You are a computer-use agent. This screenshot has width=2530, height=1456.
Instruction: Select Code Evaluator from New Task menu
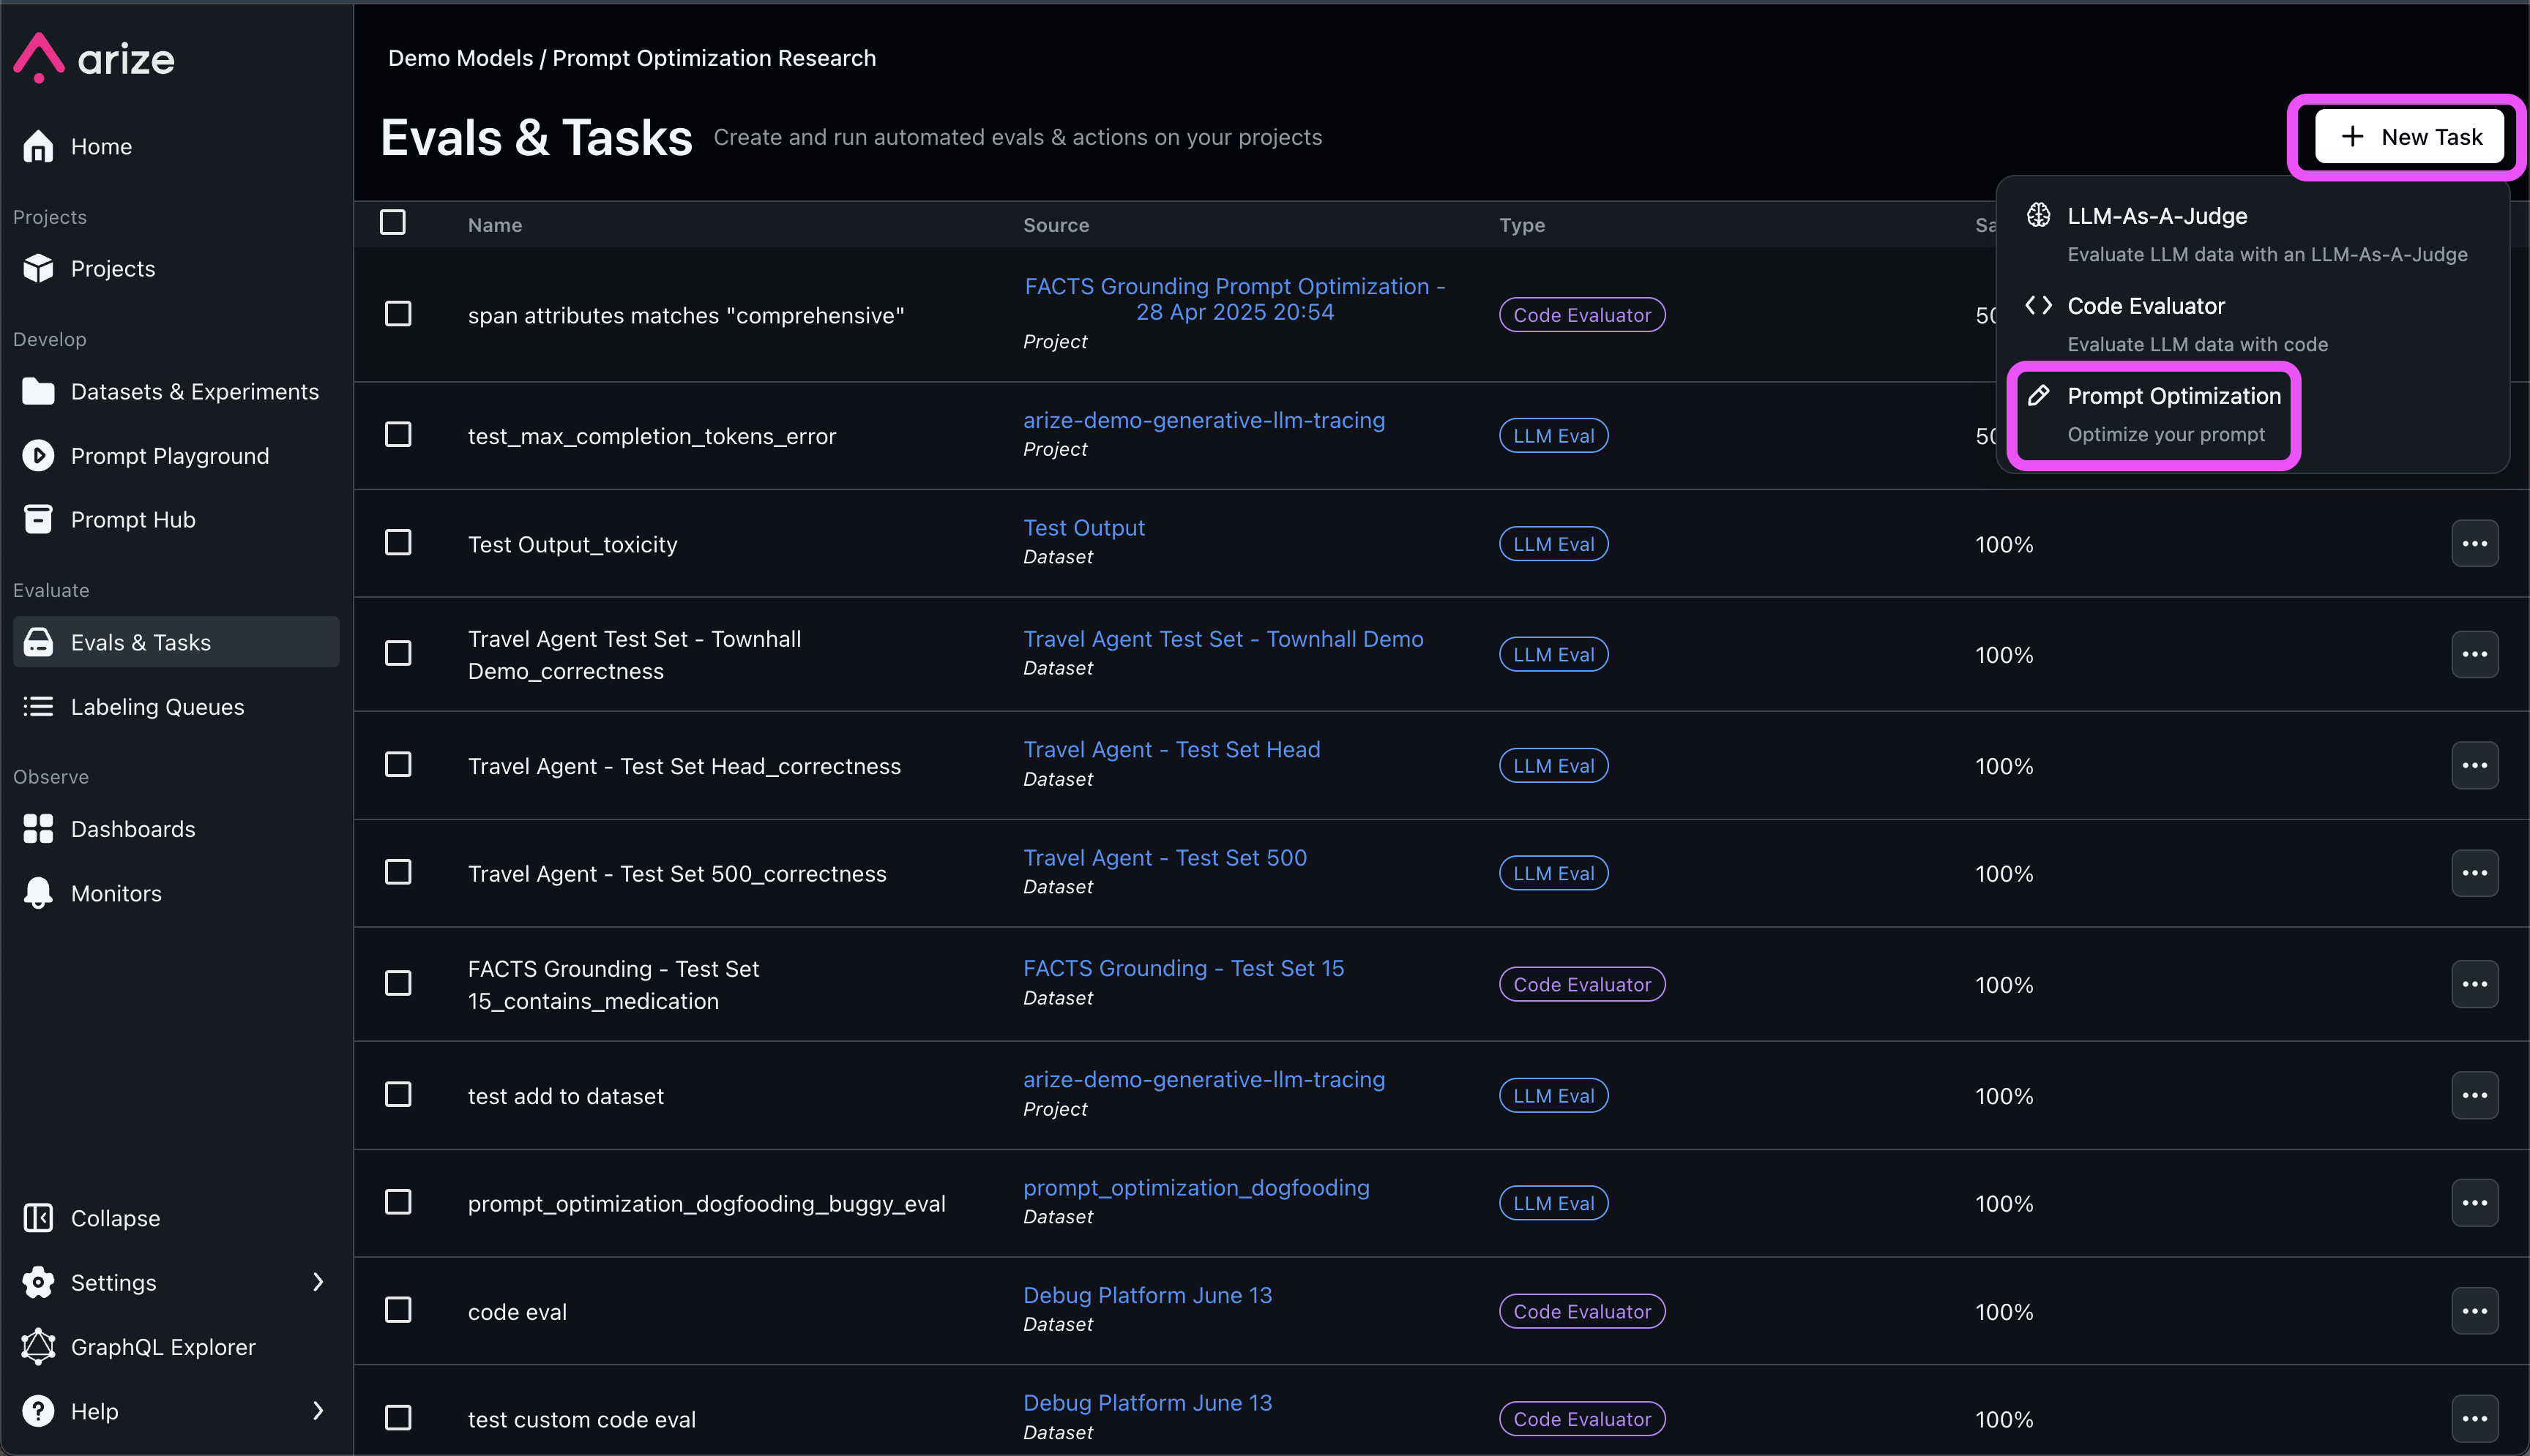[2251, 324]
